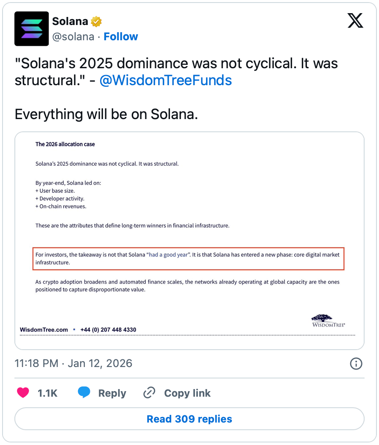
Task: Click the Reply text label
Action: coord(112,393)
